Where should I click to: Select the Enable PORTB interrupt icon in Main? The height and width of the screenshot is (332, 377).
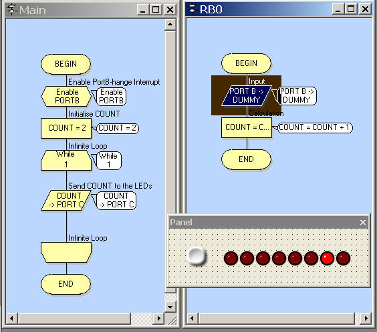[x=66, y=96]
